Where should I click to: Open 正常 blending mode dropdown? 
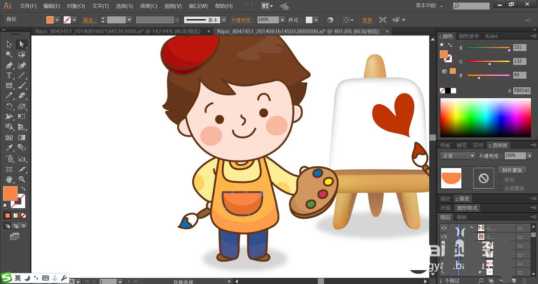(x=457, y=156)
